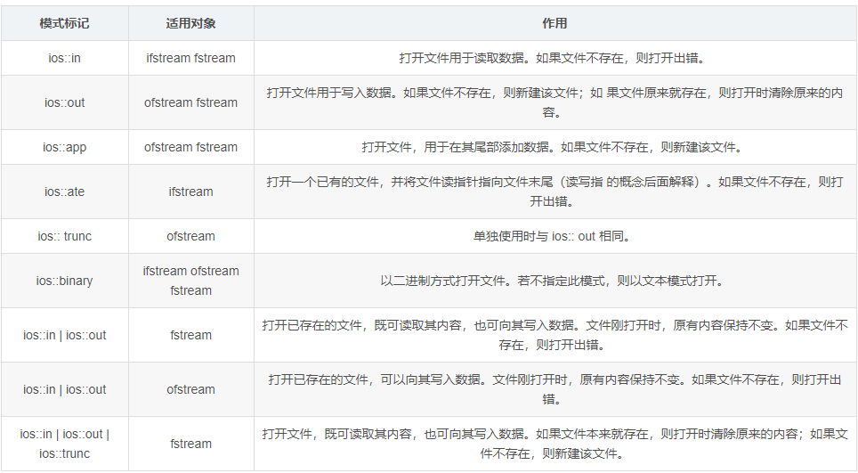Click description 单独使用时与 ios:: out 相同
858x473 pixels.
click(x=554, y=237)
